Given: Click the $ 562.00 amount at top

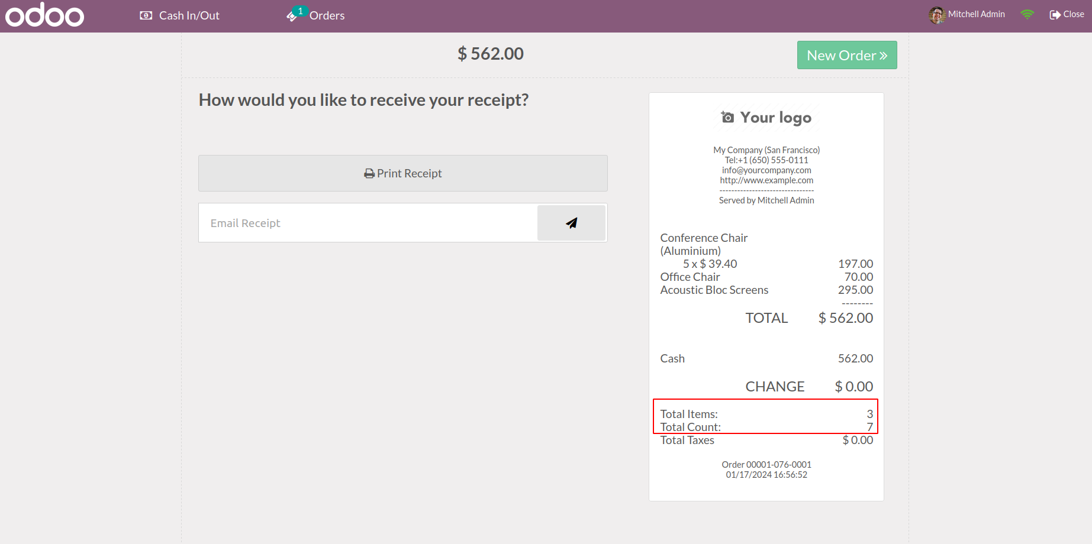Looking at the screenshot, I should (490, 54).
